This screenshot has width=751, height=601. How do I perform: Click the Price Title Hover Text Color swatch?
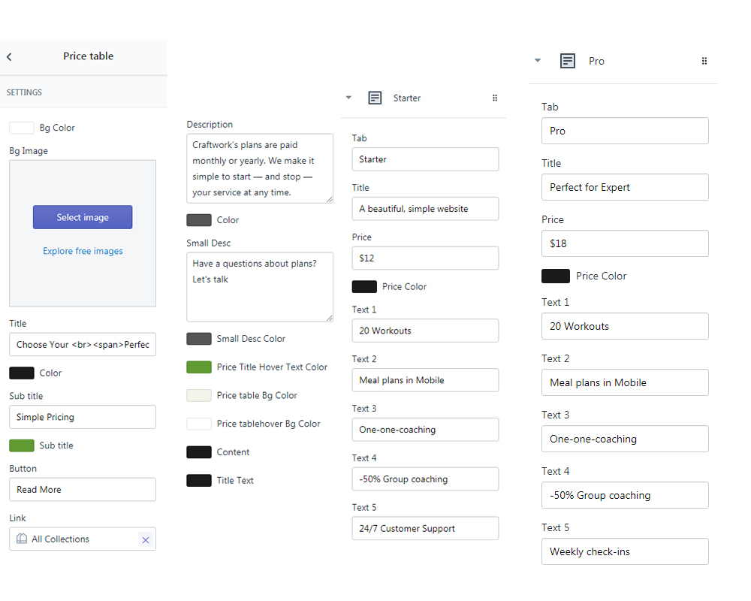coord(198,367)
